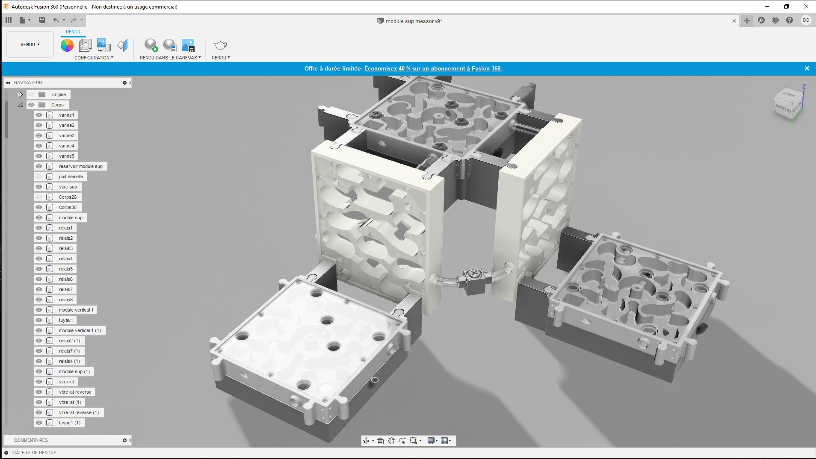
Task: Click the teapot Render icon
Action: (x=220, y=45)
